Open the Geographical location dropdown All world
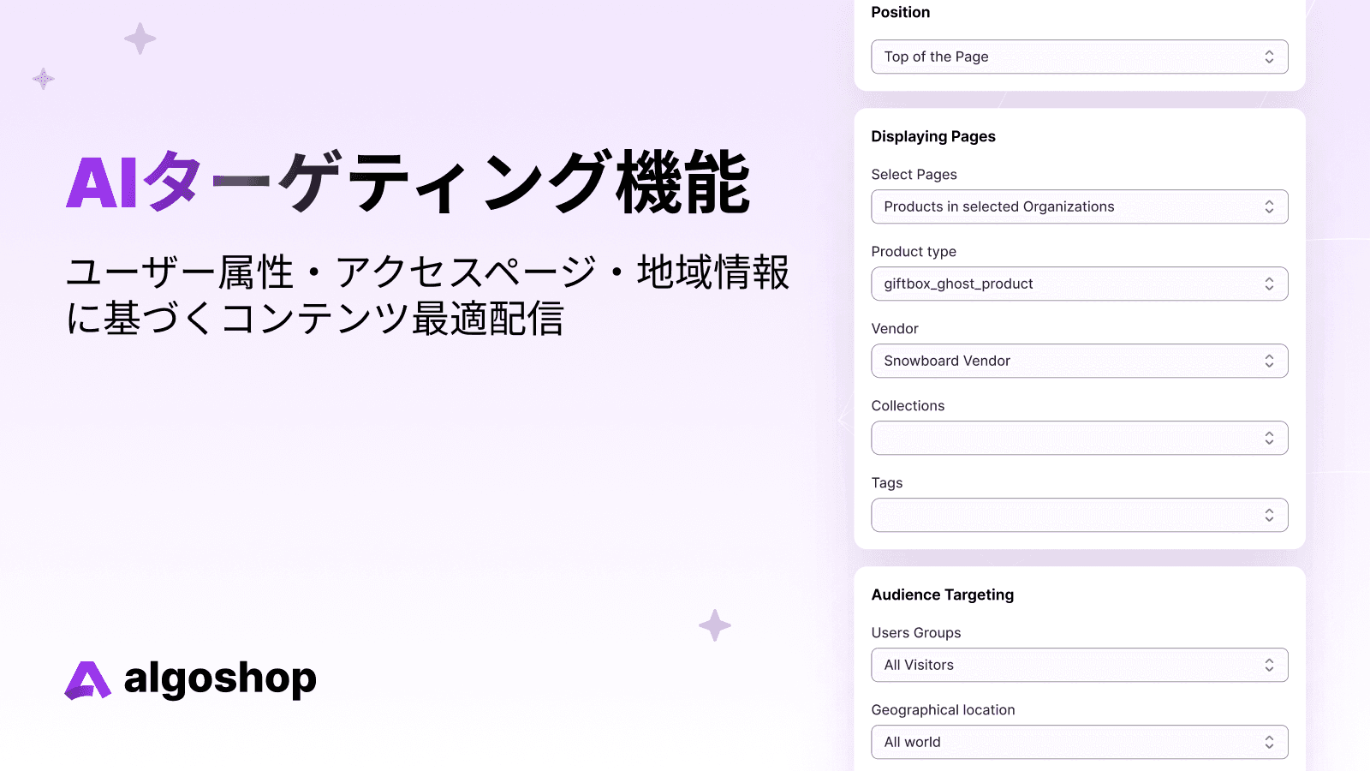 point(1080,742)
